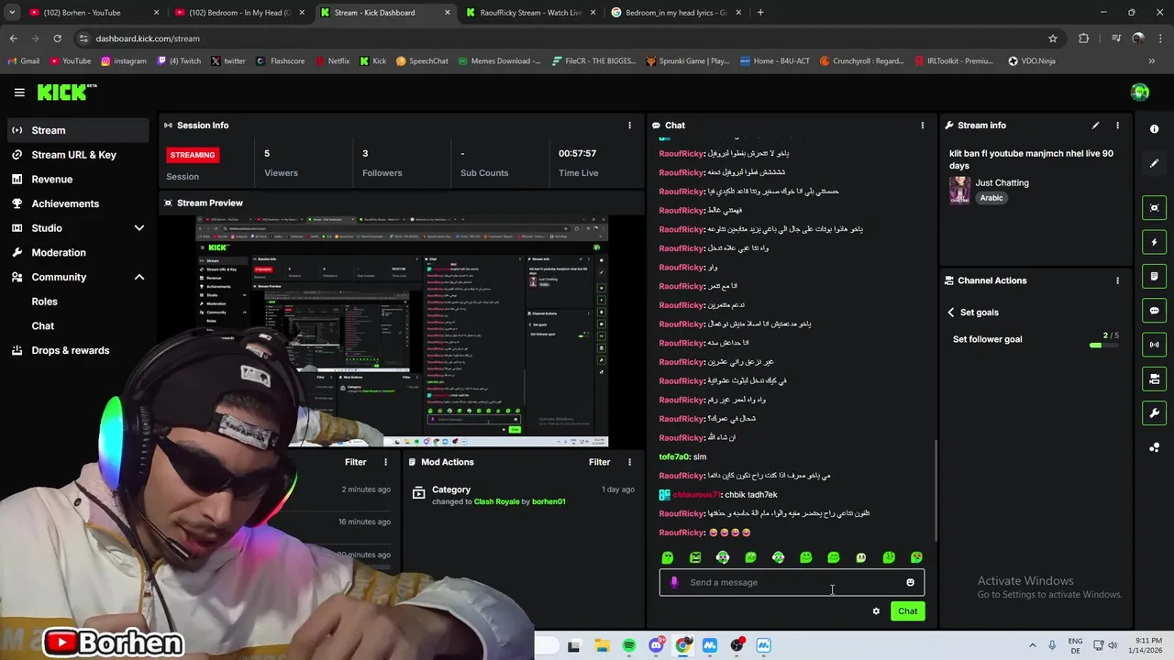The image size is (1174, 660).
Task: Open the Kick hamburger menu
Action: 19,92
